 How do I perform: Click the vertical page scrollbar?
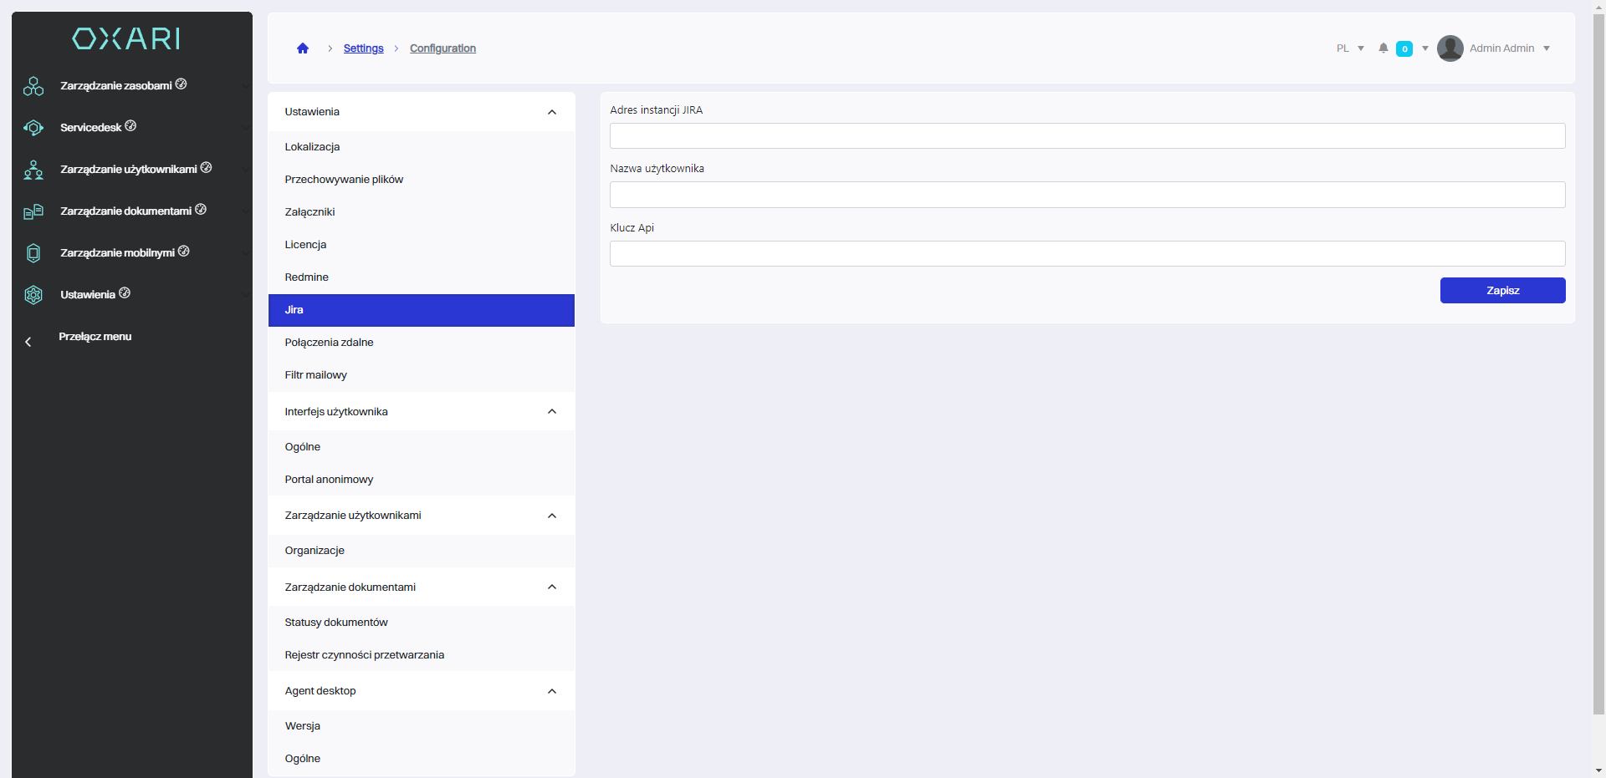[x=1598, y=364]
